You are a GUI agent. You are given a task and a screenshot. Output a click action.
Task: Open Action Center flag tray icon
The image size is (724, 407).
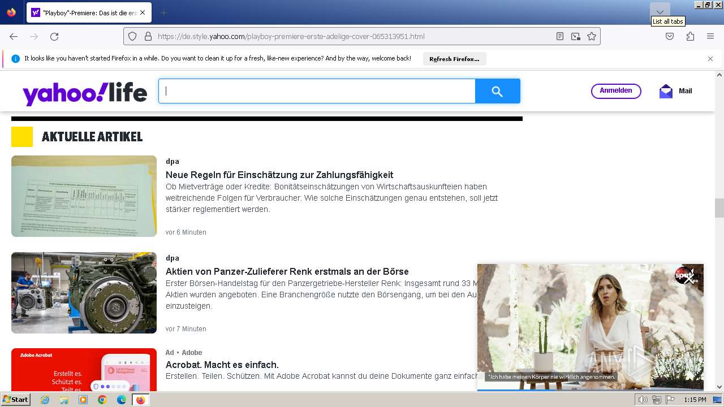pos(670,400)
